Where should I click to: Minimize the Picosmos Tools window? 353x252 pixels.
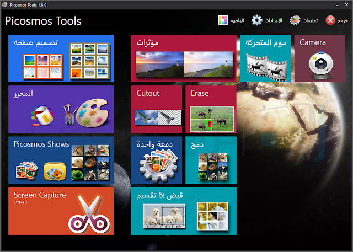coord(337,5)
